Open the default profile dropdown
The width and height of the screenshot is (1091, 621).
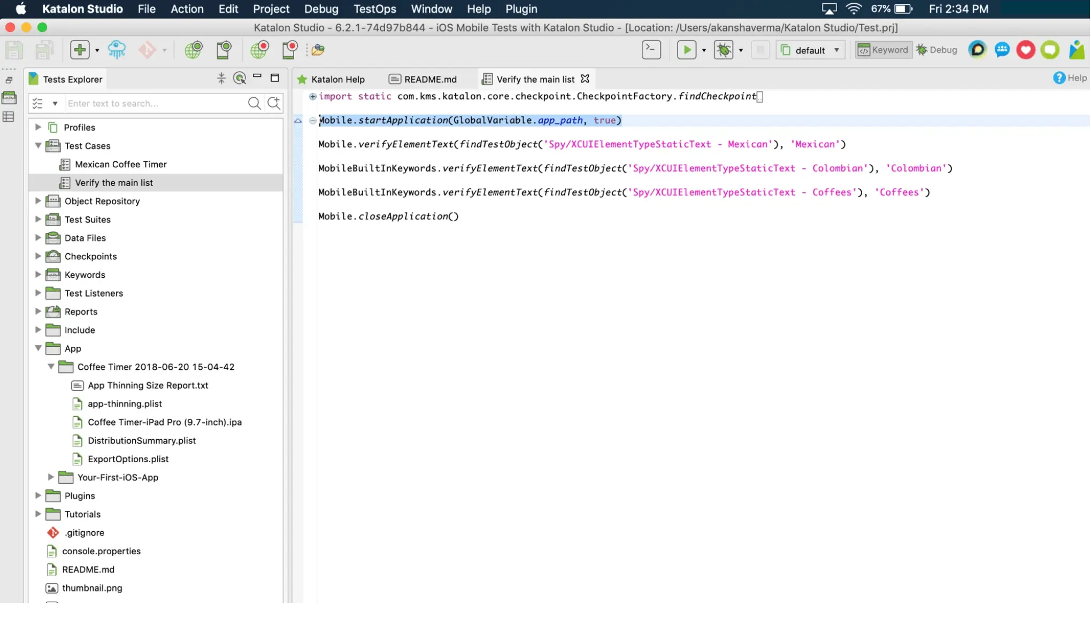[811, 50]
